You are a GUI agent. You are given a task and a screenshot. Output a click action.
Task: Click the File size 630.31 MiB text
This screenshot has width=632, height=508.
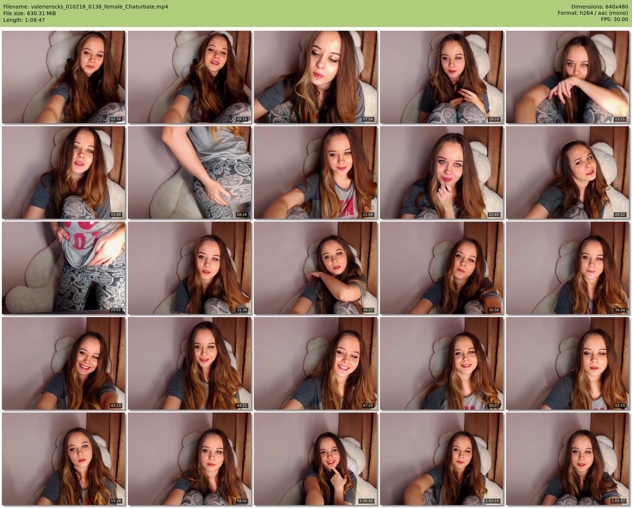coord(30,13)
